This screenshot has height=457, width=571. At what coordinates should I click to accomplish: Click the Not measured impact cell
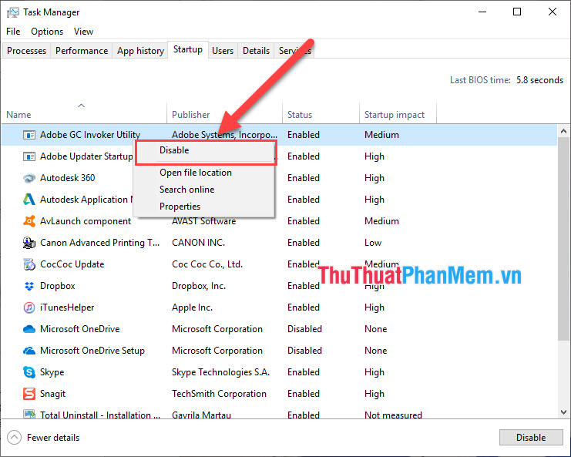click(393, 415)
